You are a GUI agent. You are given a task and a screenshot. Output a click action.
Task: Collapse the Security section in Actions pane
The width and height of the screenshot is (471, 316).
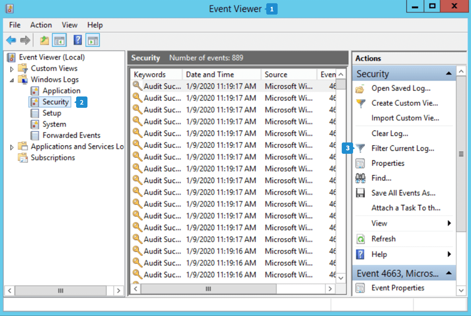click(449, 73)
